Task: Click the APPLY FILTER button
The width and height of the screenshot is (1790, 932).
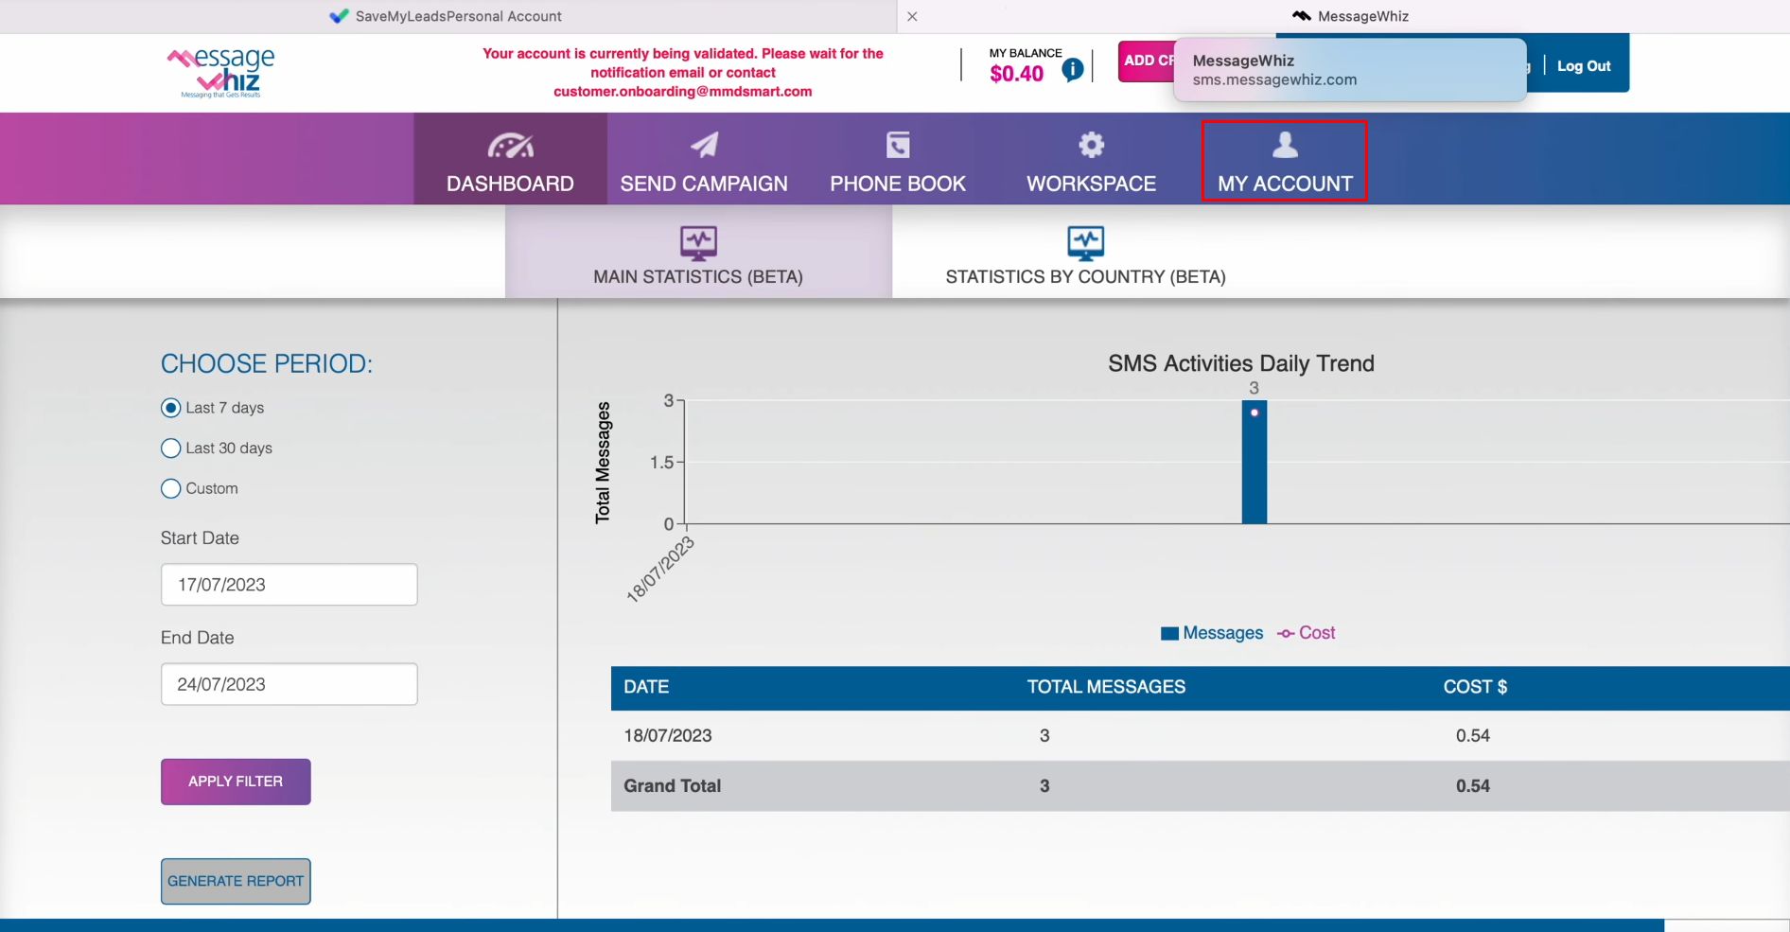Action: pyautogui.click(x=236, y=782)
